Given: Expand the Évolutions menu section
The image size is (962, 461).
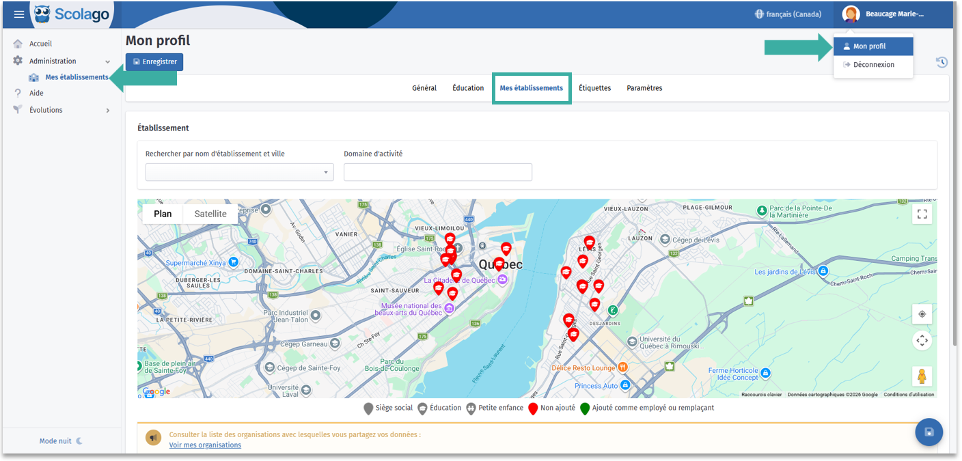Looking at the screenshot, I should click(107, 111).
